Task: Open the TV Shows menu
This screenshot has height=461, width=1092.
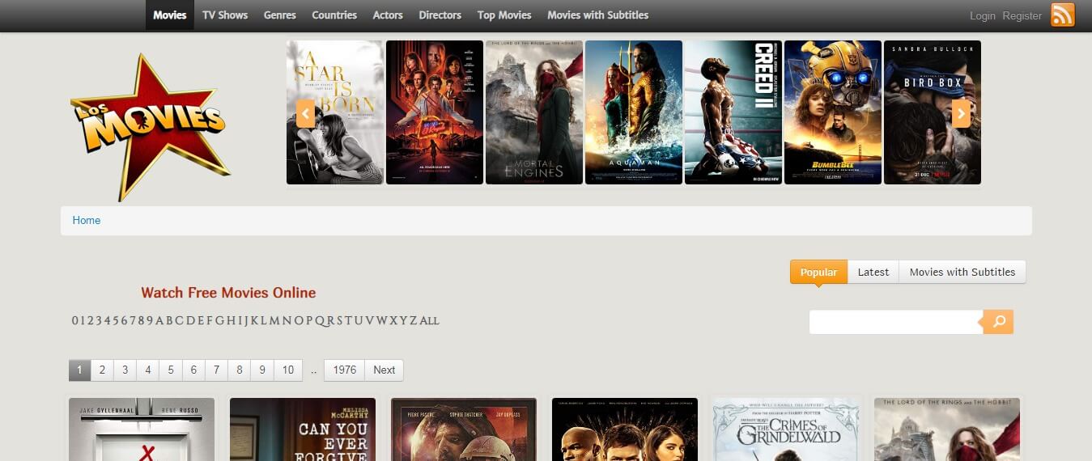Action: 225,15
